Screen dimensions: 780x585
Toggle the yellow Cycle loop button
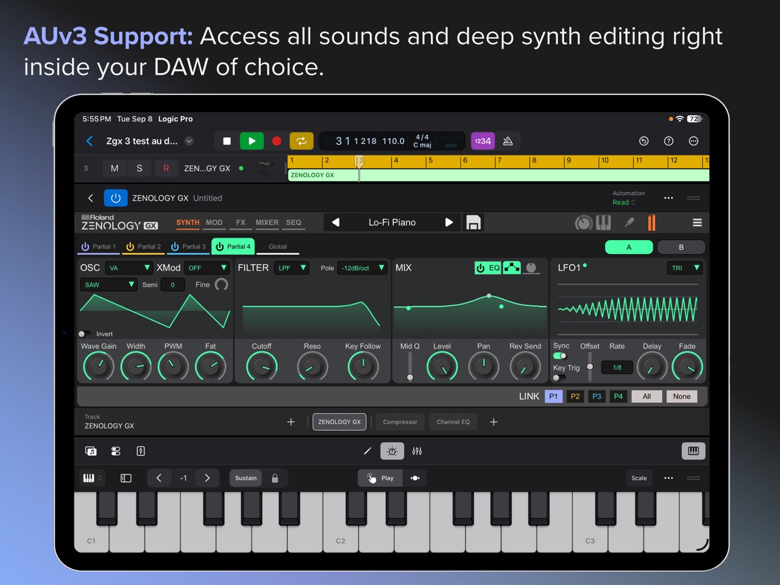tap(301, 141)
